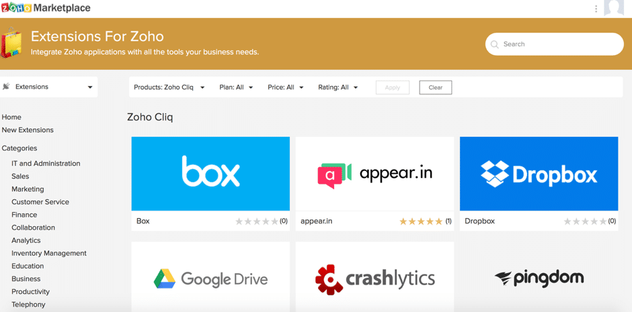Select the Inventory Management category
The width and height of the screenshot is (632, 312).
49,254
